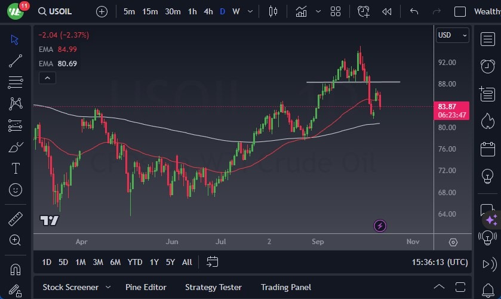Open the text annotation tool
501x299 pixels.
tap(16, 168)
